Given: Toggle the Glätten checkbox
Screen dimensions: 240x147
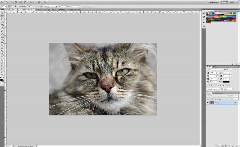Looking at the screenshot, I should 34,6.
